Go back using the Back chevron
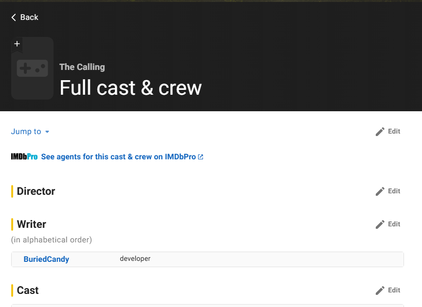 click(25, 17)
